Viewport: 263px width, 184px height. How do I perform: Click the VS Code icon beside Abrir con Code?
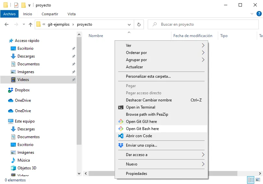[120, 136]
